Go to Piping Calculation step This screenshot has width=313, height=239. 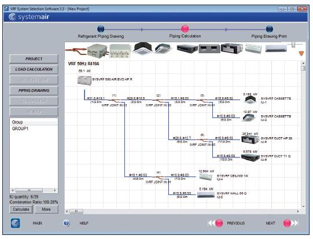pyautogui.click(x=185, y=29)
